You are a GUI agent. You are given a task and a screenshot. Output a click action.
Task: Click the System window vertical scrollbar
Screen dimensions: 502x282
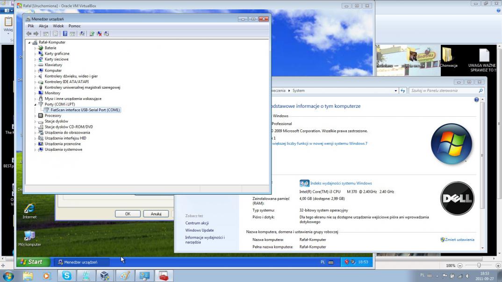click(482, 174)
